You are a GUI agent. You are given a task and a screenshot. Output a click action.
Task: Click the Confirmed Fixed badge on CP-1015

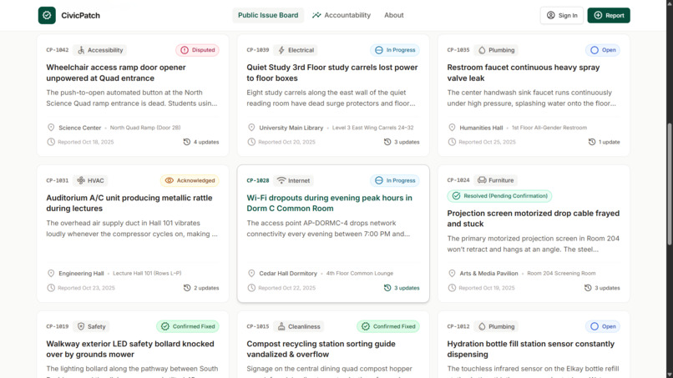coord(388,326)
